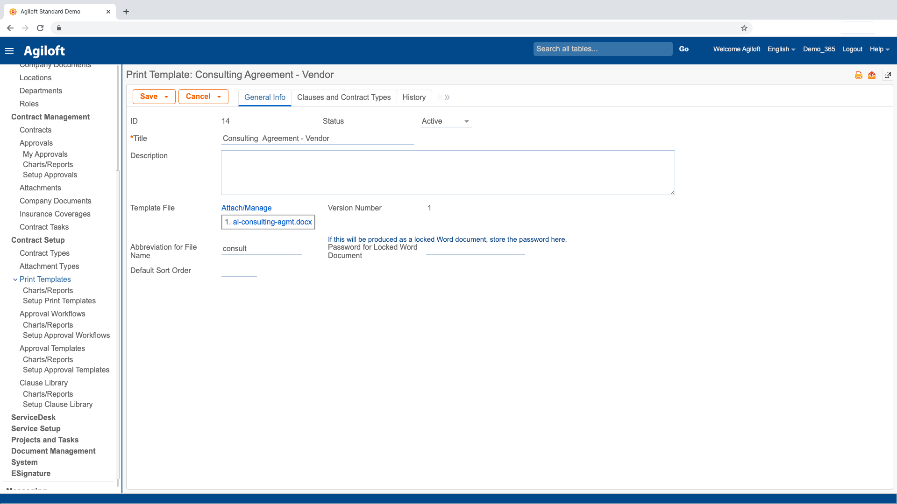This screenshot has height=504, width=897.
Task: Click the print record icon
Action: pos(858,75)
